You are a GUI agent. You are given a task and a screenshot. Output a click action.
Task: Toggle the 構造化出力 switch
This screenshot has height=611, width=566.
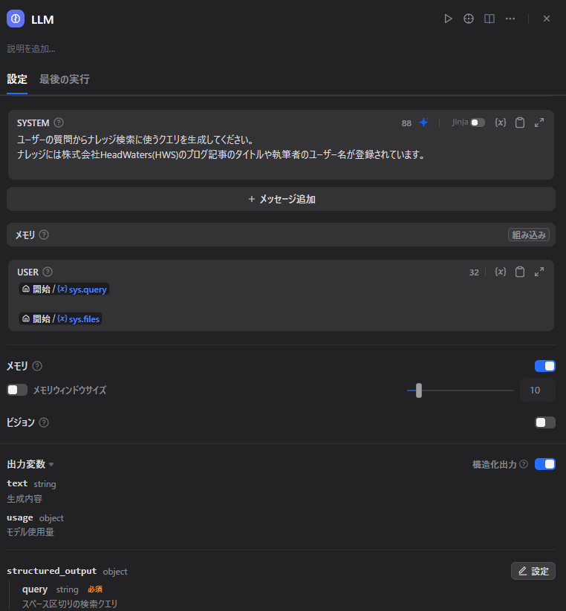(x=545, y=464)
